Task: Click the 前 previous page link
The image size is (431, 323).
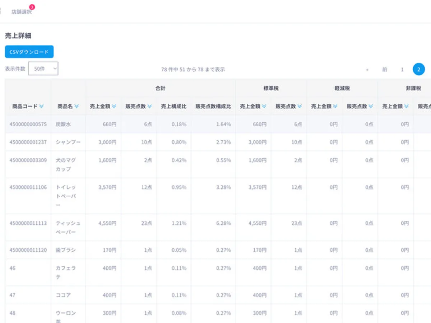Action: (385, 70)
